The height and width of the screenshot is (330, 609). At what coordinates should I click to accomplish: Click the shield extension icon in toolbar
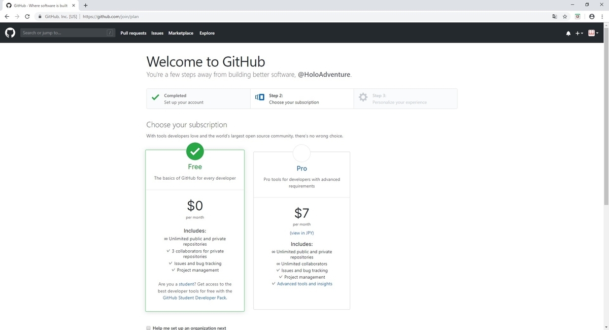(578, 16)
